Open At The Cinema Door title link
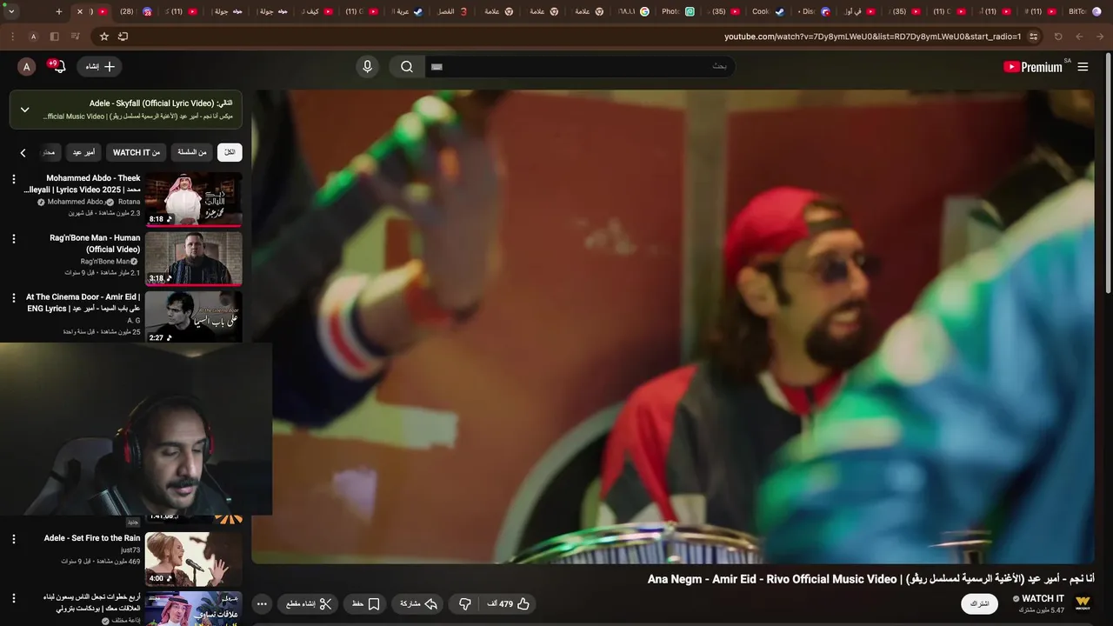 point(83,303)
